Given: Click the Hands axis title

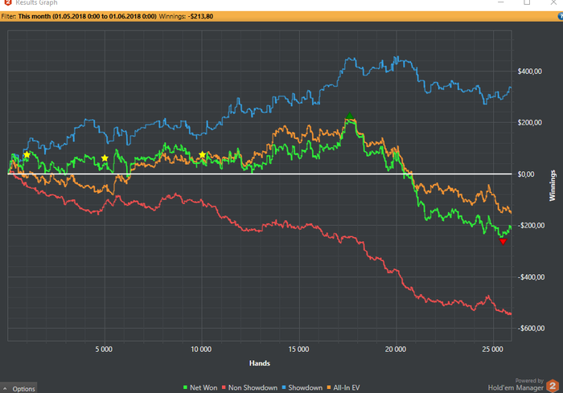Looking at the screenshot, I should pyautogui.click(x=260, y=363).
